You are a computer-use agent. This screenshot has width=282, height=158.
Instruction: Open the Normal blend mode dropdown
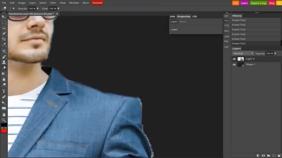point(243,54)
